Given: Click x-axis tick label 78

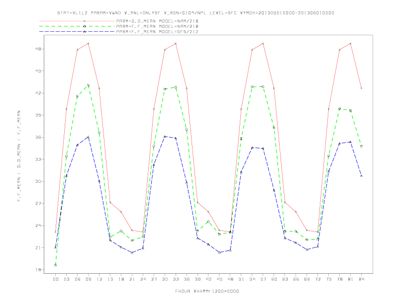Looking at the screenshot, I should [339, 279].
